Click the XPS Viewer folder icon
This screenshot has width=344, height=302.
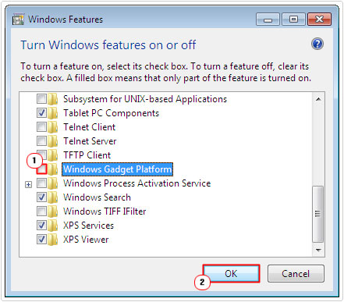tap(52, 240)
